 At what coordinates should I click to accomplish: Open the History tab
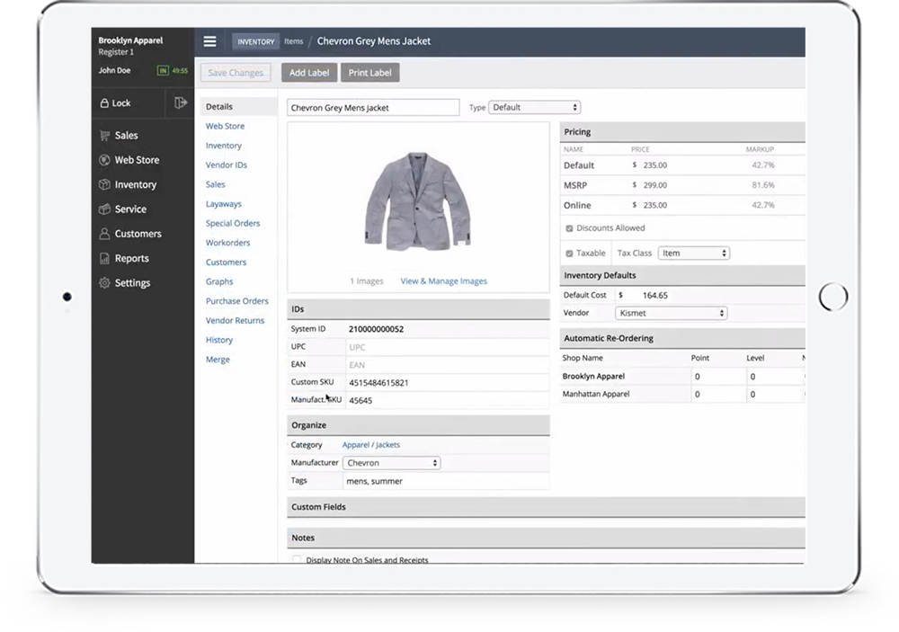click(x=219, y=340)
